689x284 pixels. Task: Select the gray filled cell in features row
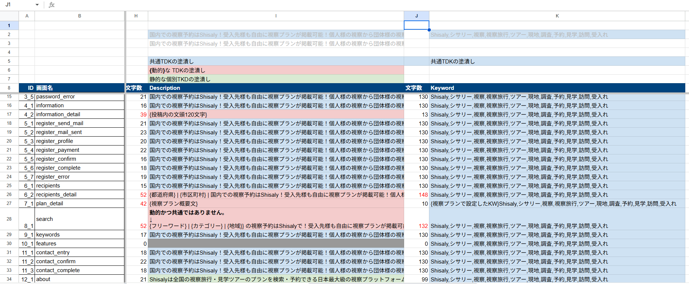point(276,244)
